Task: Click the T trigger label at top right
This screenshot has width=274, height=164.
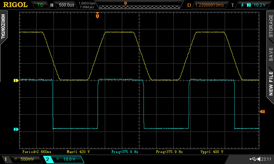Action: pos(233,5)
